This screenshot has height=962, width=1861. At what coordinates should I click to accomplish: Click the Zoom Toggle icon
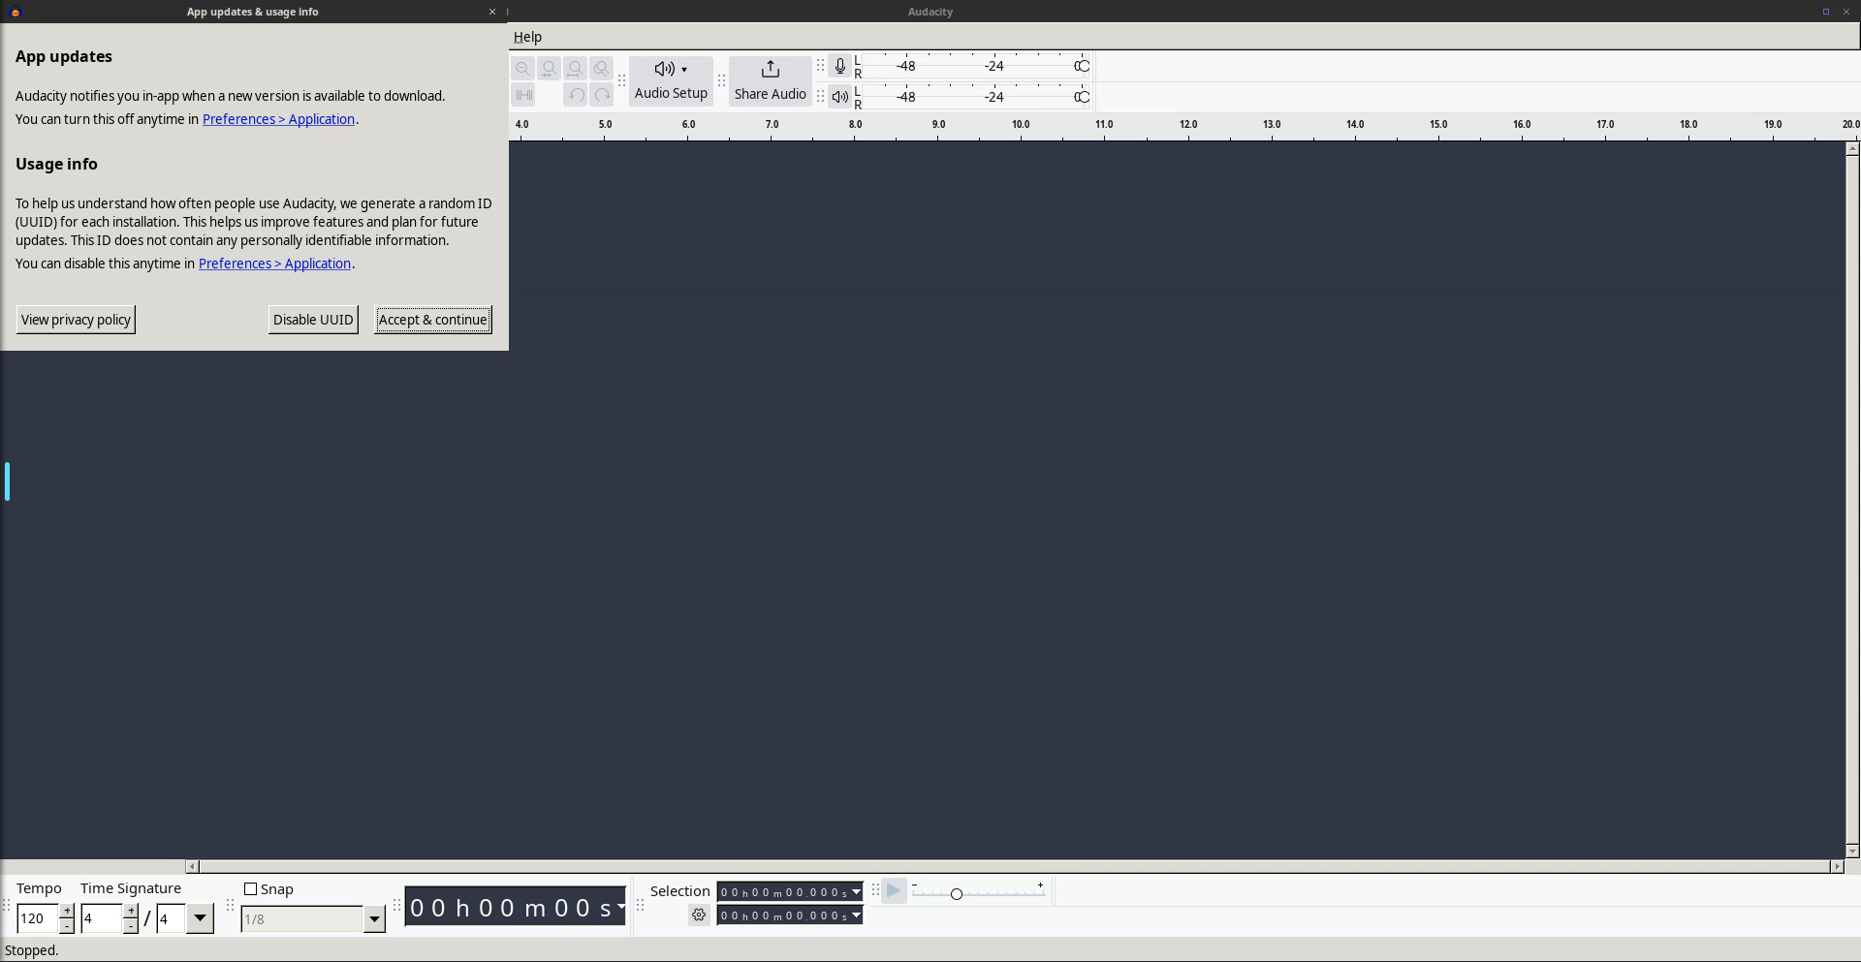point(601,69)
